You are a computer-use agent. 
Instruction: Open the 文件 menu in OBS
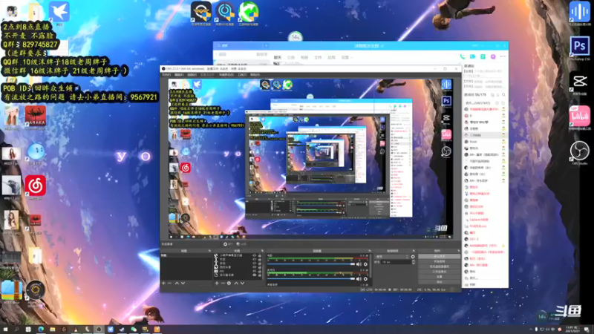[166, 75]
